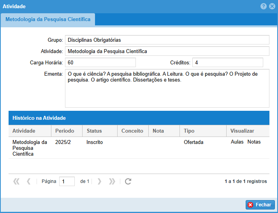Sort by Tipo column header
Viewport: 278px width, 213px height.
click(x=189, y=131)
